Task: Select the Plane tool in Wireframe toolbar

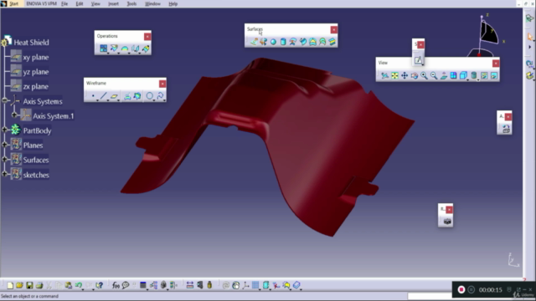Action: pos(114,96)
